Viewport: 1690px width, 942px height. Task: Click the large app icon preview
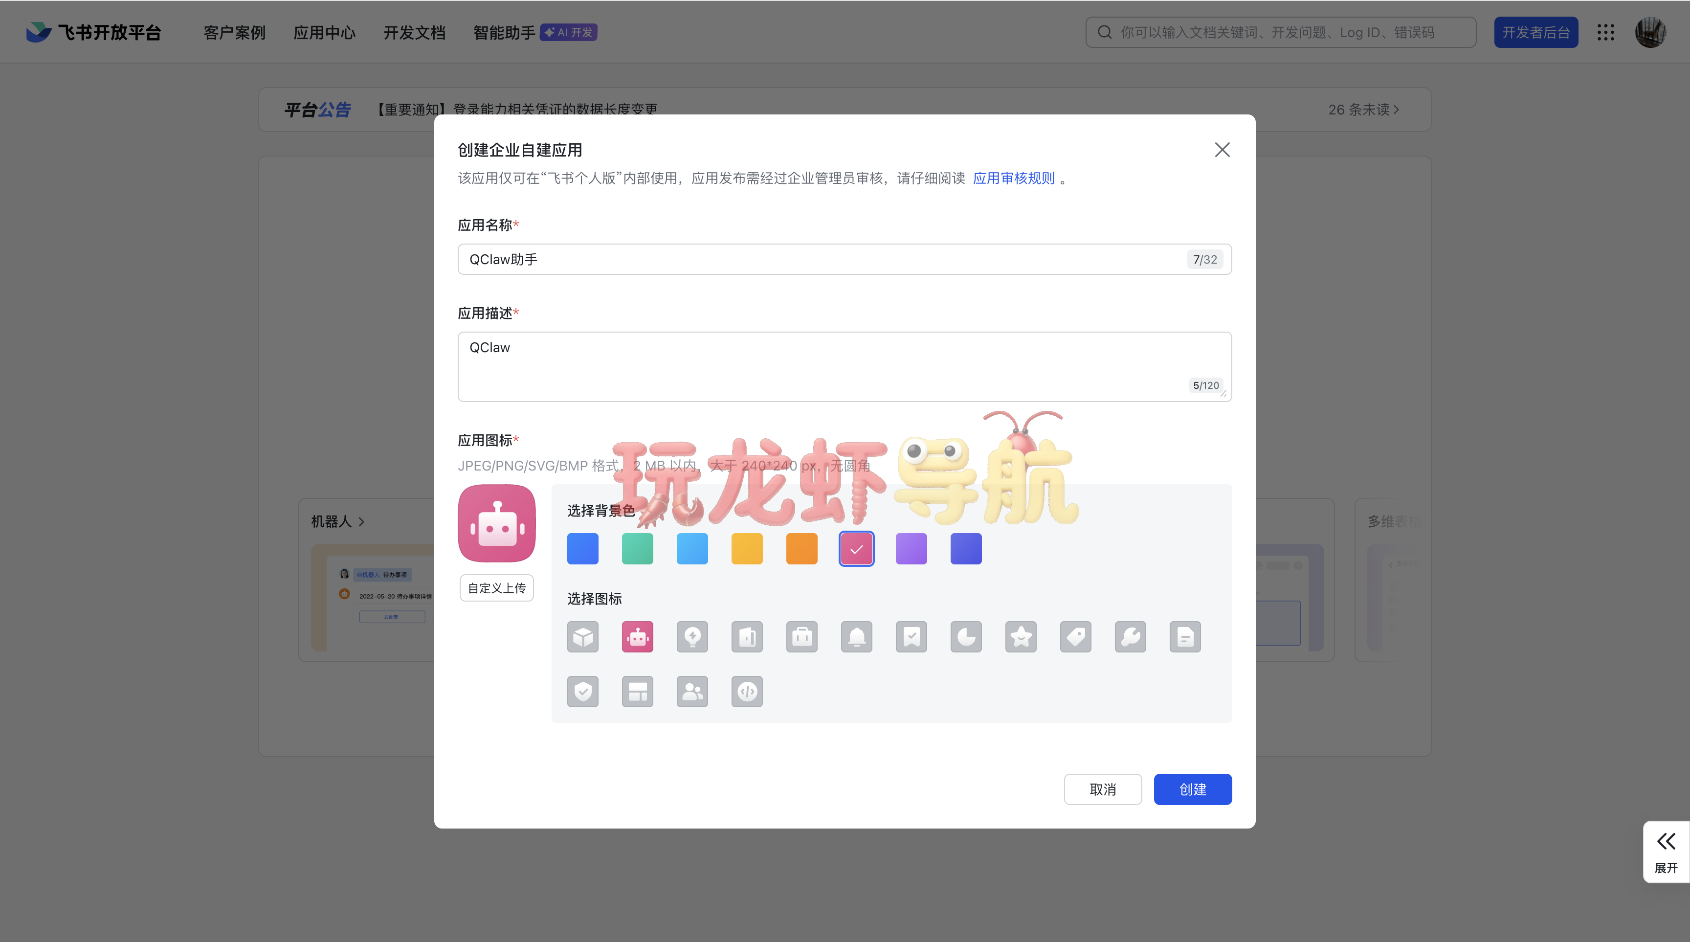[x=497, y=523]
